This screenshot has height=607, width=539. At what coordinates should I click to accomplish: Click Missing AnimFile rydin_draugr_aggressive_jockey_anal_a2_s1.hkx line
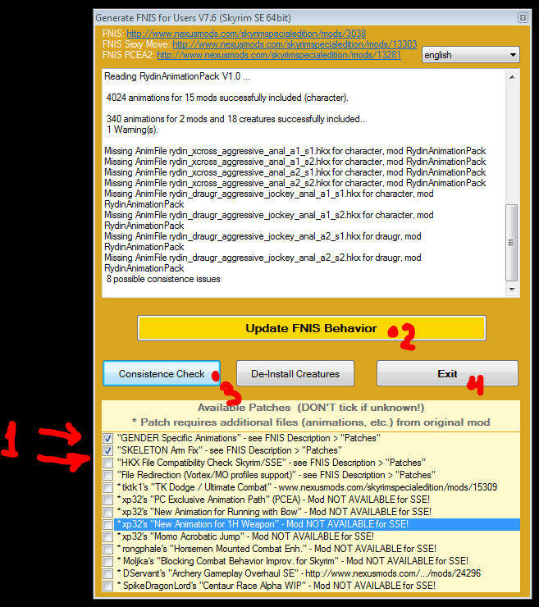coord(263,241)
